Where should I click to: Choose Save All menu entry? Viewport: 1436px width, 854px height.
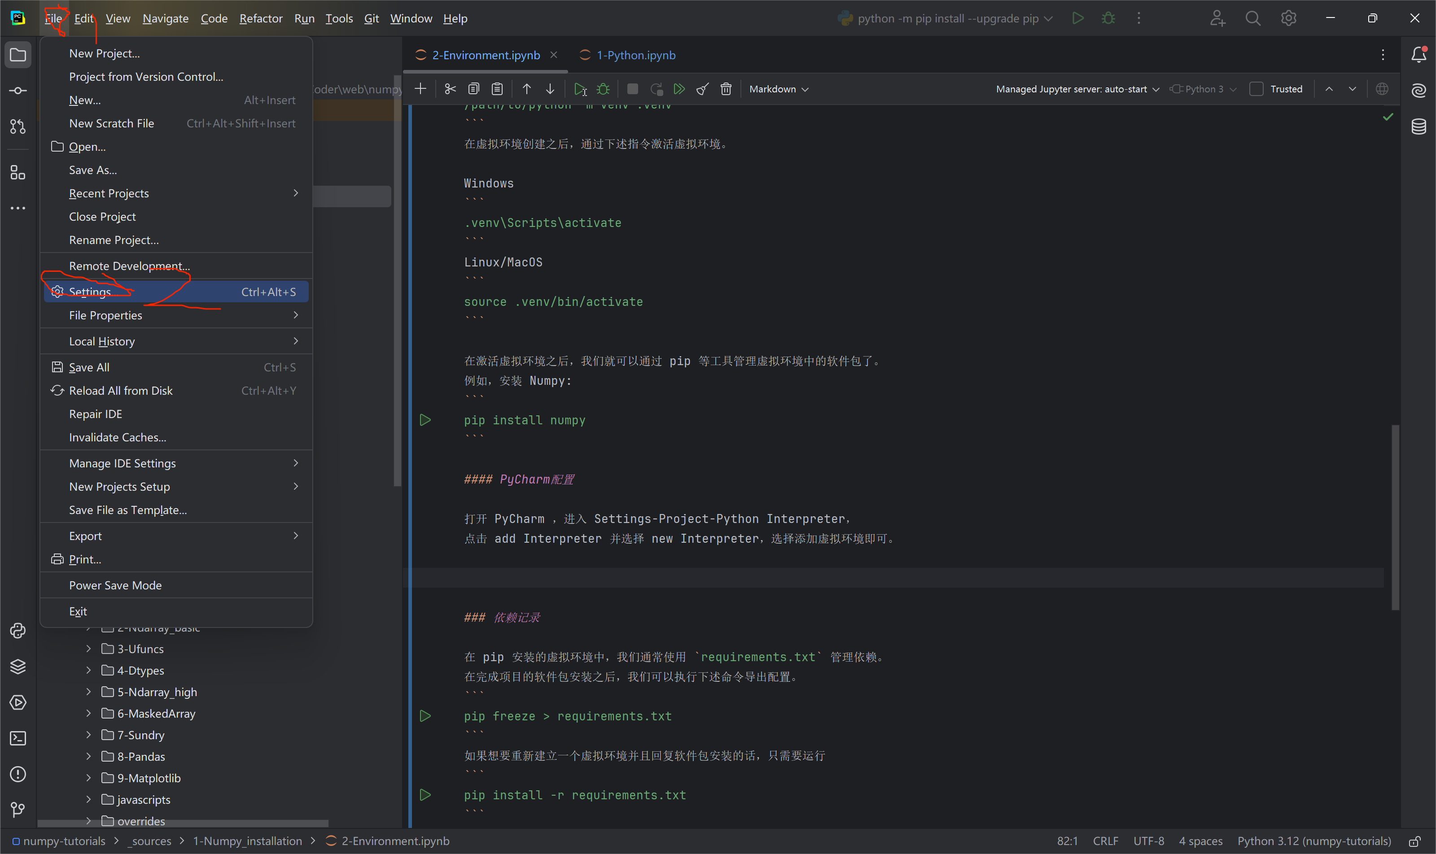(x=176, y=367)
